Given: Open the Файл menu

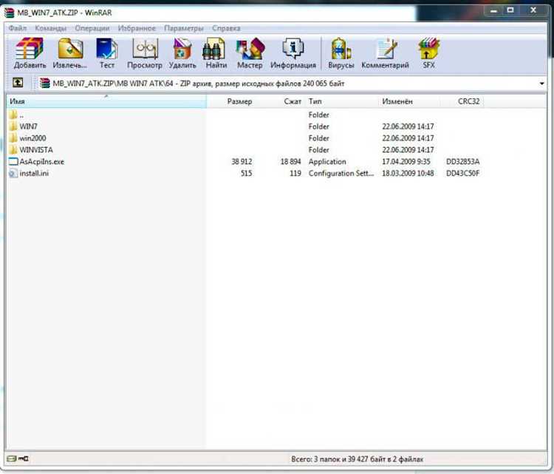Looking at the screenshot, I should coord(17,28).
